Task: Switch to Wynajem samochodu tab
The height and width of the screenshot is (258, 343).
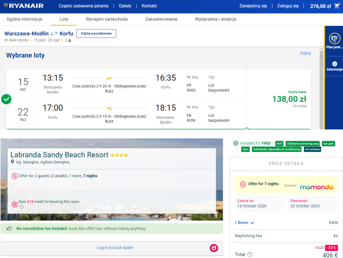Action: tap(107, 19)
